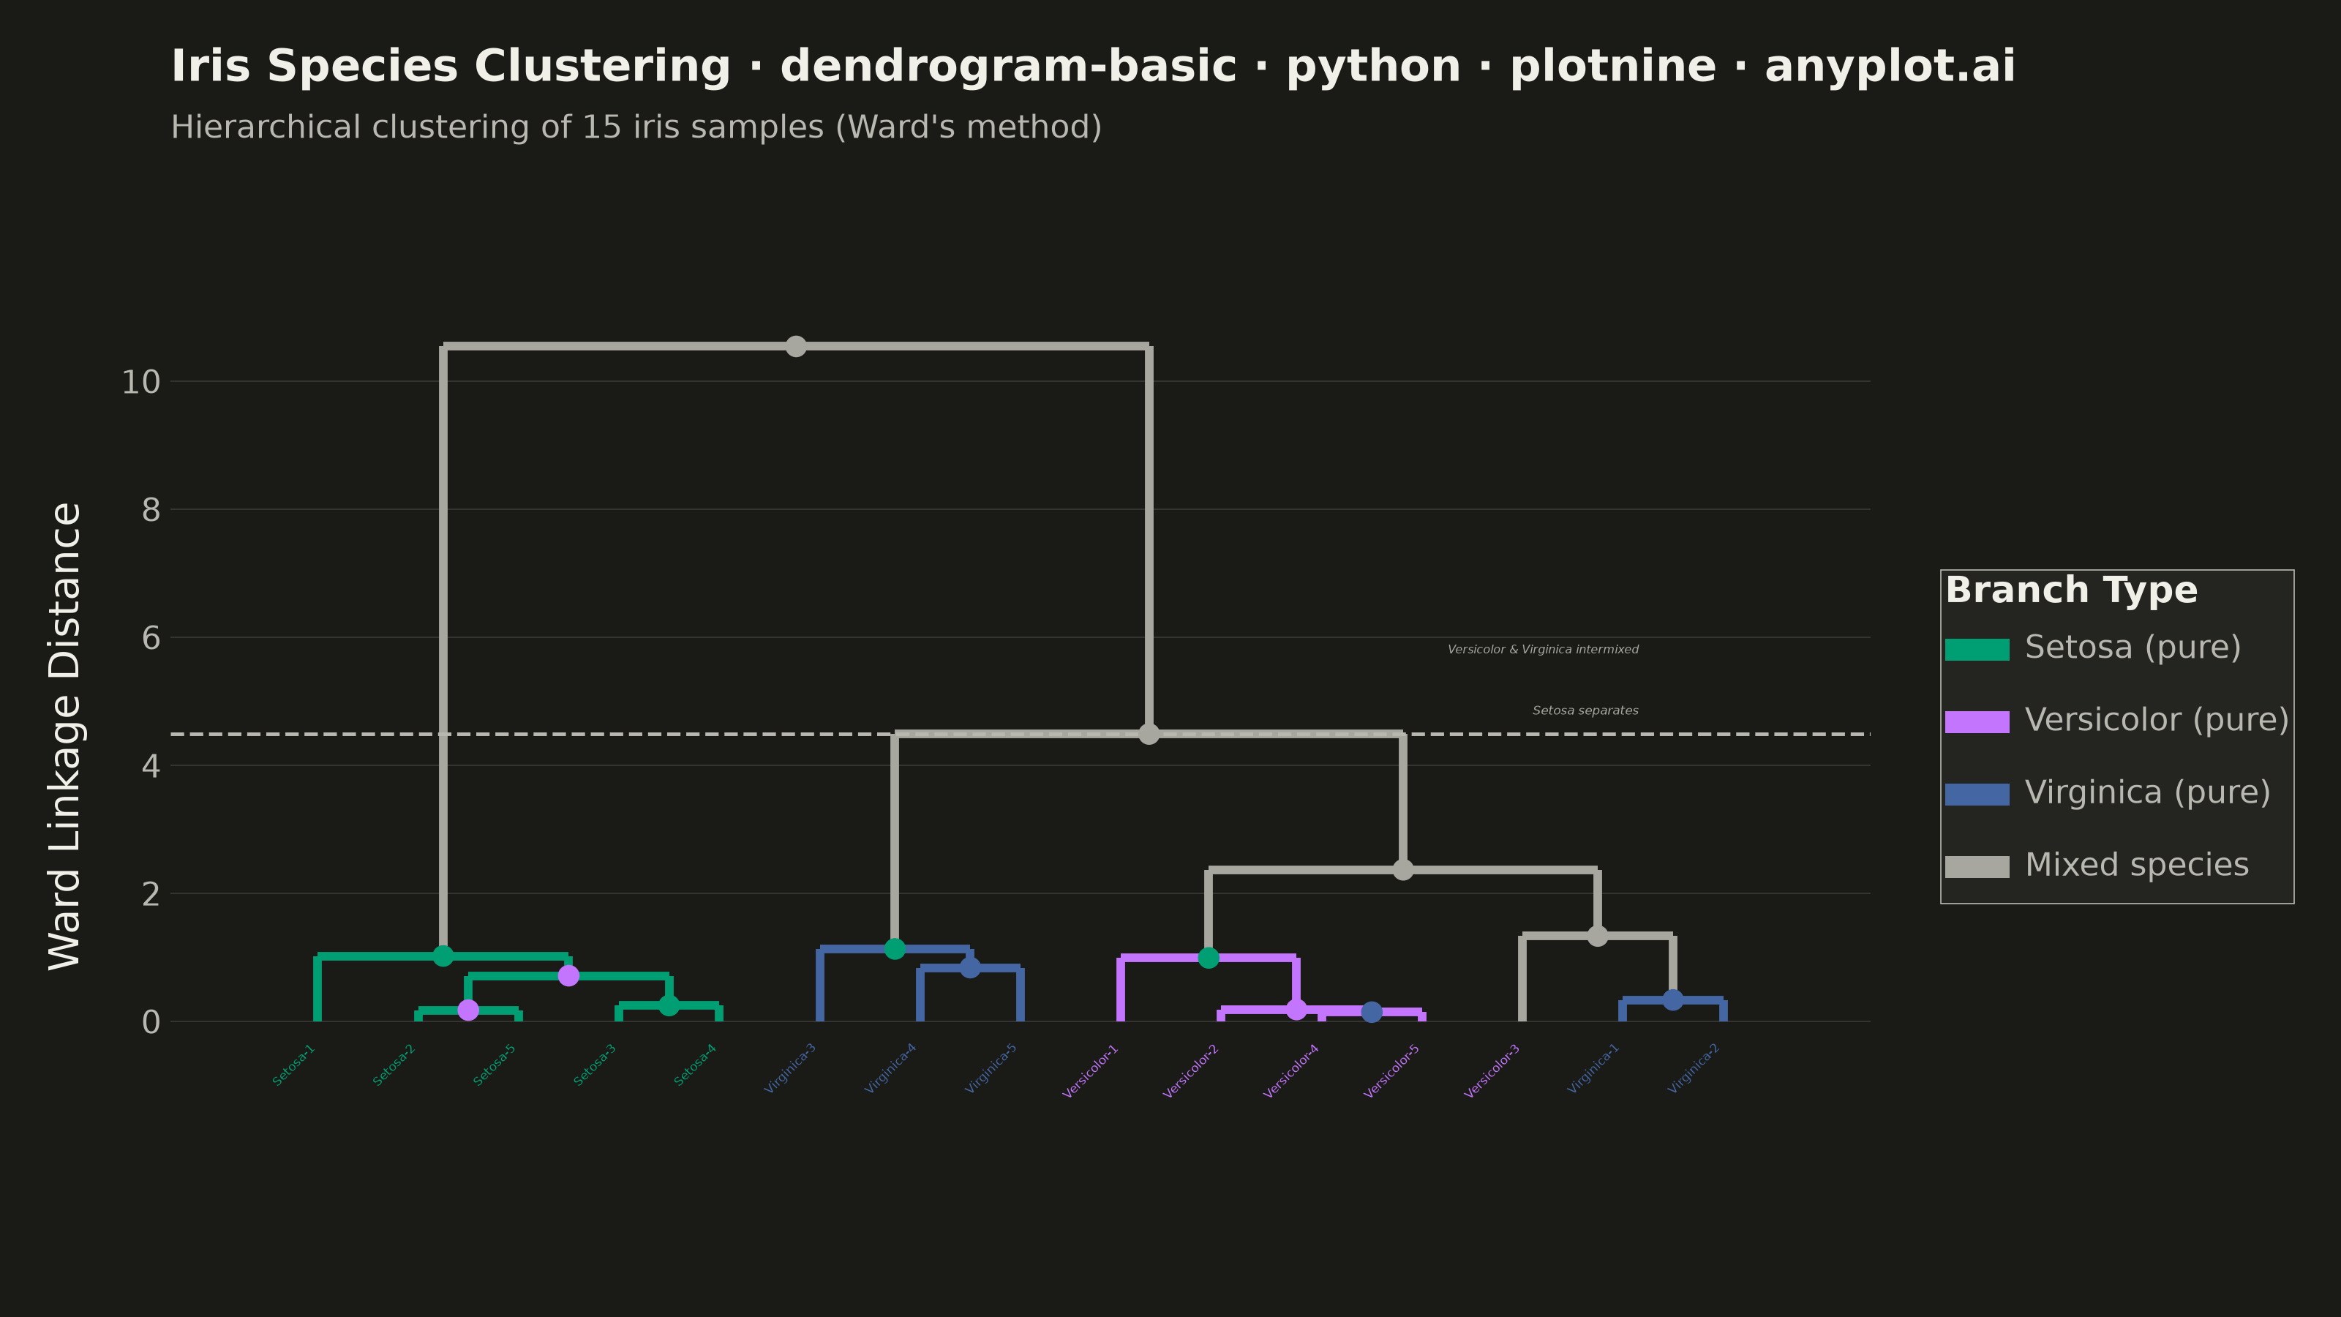The width and height of the screenshot is (2341, 1317).
Task: Click the y-axis tick label 10
Action: 141,383
